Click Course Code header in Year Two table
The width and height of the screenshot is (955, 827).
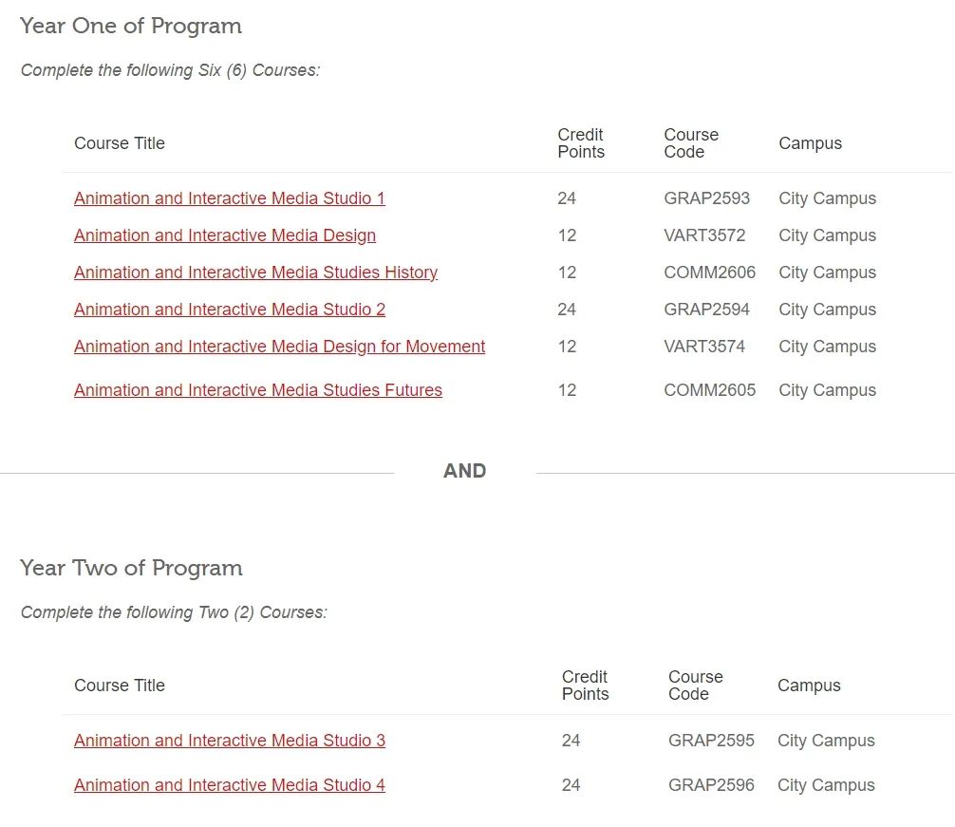[696, 686]
